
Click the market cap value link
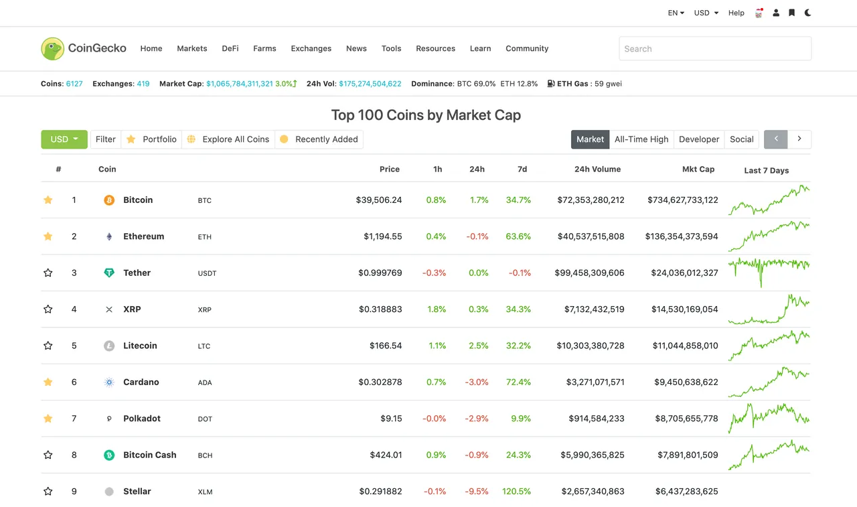(240, 84)
